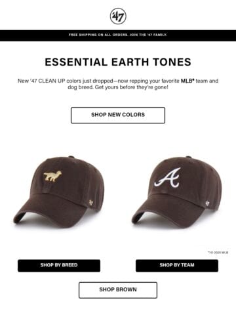Open the Shop By Team button
Image resolution: width=236 pixels, height=315 pixels.
point(177,266)
